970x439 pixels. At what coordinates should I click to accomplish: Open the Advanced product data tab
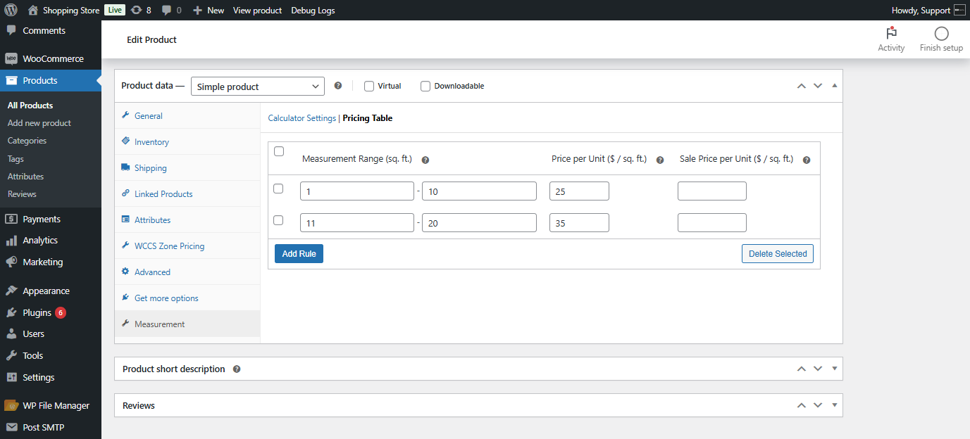pyautogui.click(x=187, y=272)
